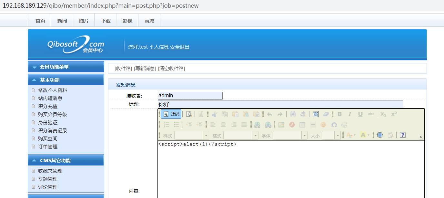This screenshot has height=198, width=444.
Task: Click the Paste as plain text icon
Action: pyautogui.click(x=246, y=114)
